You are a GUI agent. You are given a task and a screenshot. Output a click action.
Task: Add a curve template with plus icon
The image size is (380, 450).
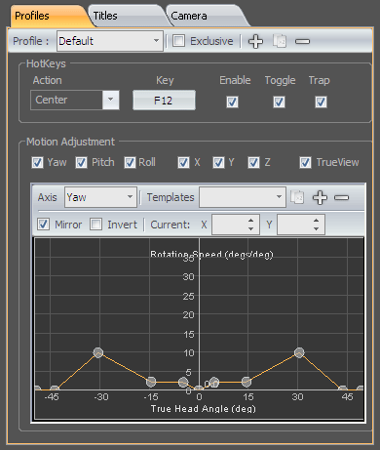click(x=320, y=197)
